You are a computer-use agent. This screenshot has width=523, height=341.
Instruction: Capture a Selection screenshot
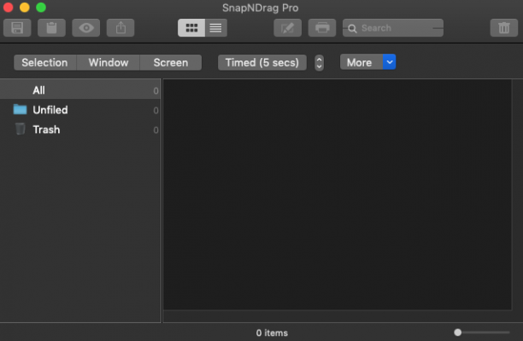point(45,62)
